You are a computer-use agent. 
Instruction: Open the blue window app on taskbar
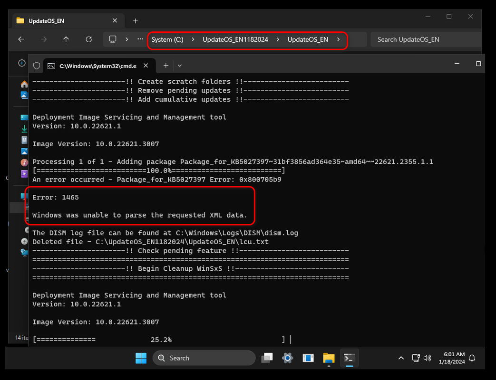308,358
